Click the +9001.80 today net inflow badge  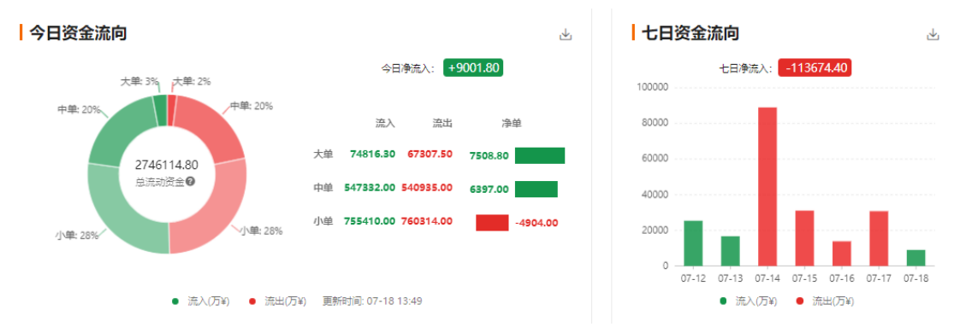pyautogui.click(x=472, y=68)
